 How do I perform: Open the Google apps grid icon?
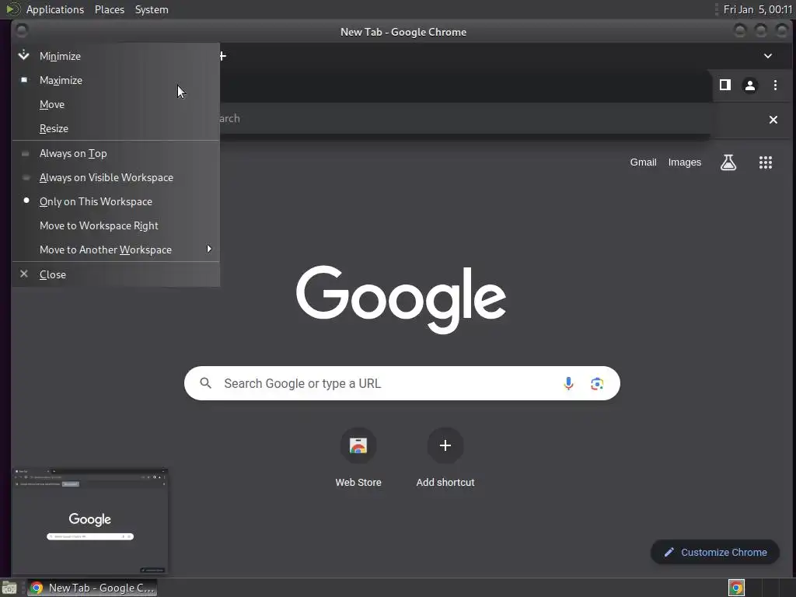[x=766, y=162]
